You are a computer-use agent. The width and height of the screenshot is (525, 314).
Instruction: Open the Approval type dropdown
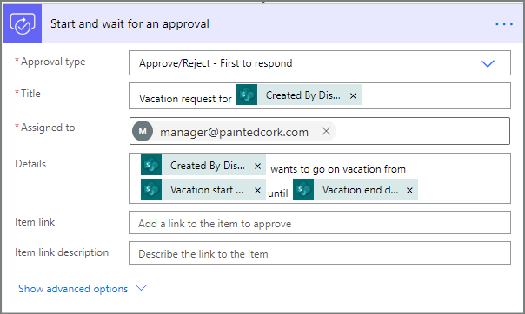click(x=320, y=62)
